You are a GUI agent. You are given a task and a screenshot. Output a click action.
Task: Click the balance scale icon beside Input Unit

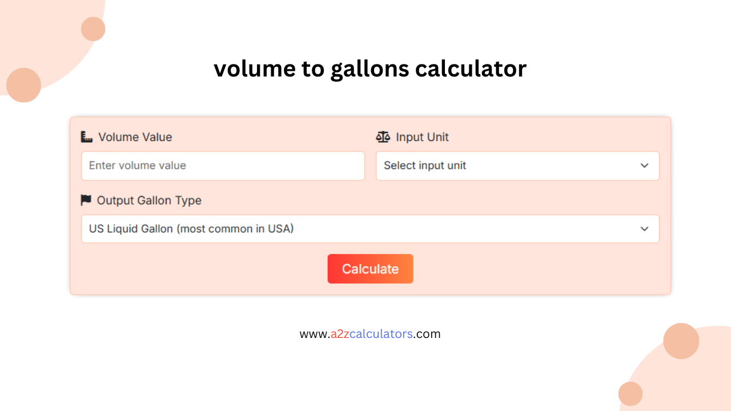[382, 136]
